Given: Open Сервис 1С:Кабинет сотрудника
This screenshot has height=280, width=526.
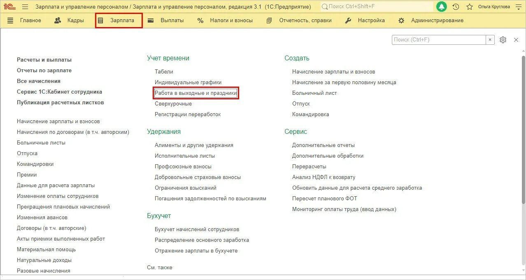Looking at the screenshot, I should pos(59,92).
